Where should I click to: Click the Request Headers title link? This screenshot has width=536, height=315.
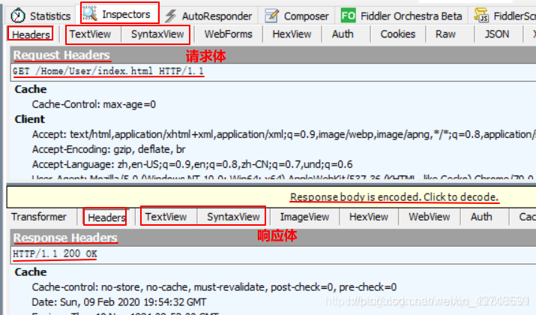pos(61,55)
